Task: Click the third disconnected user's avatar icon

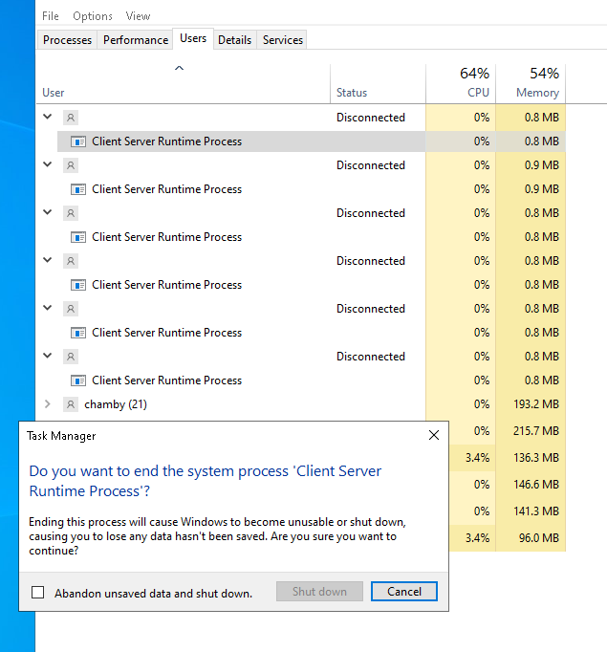Action: point(70,213)
